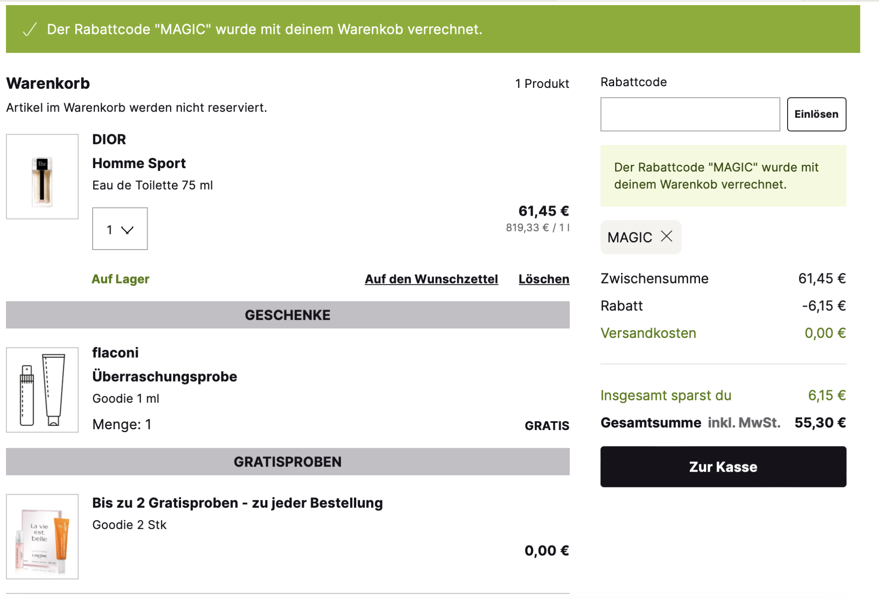Image resolution: width=879 pixels, height=599 pixels.
Task: Focus the Rabattcode input field
Action: coord(690,114)
